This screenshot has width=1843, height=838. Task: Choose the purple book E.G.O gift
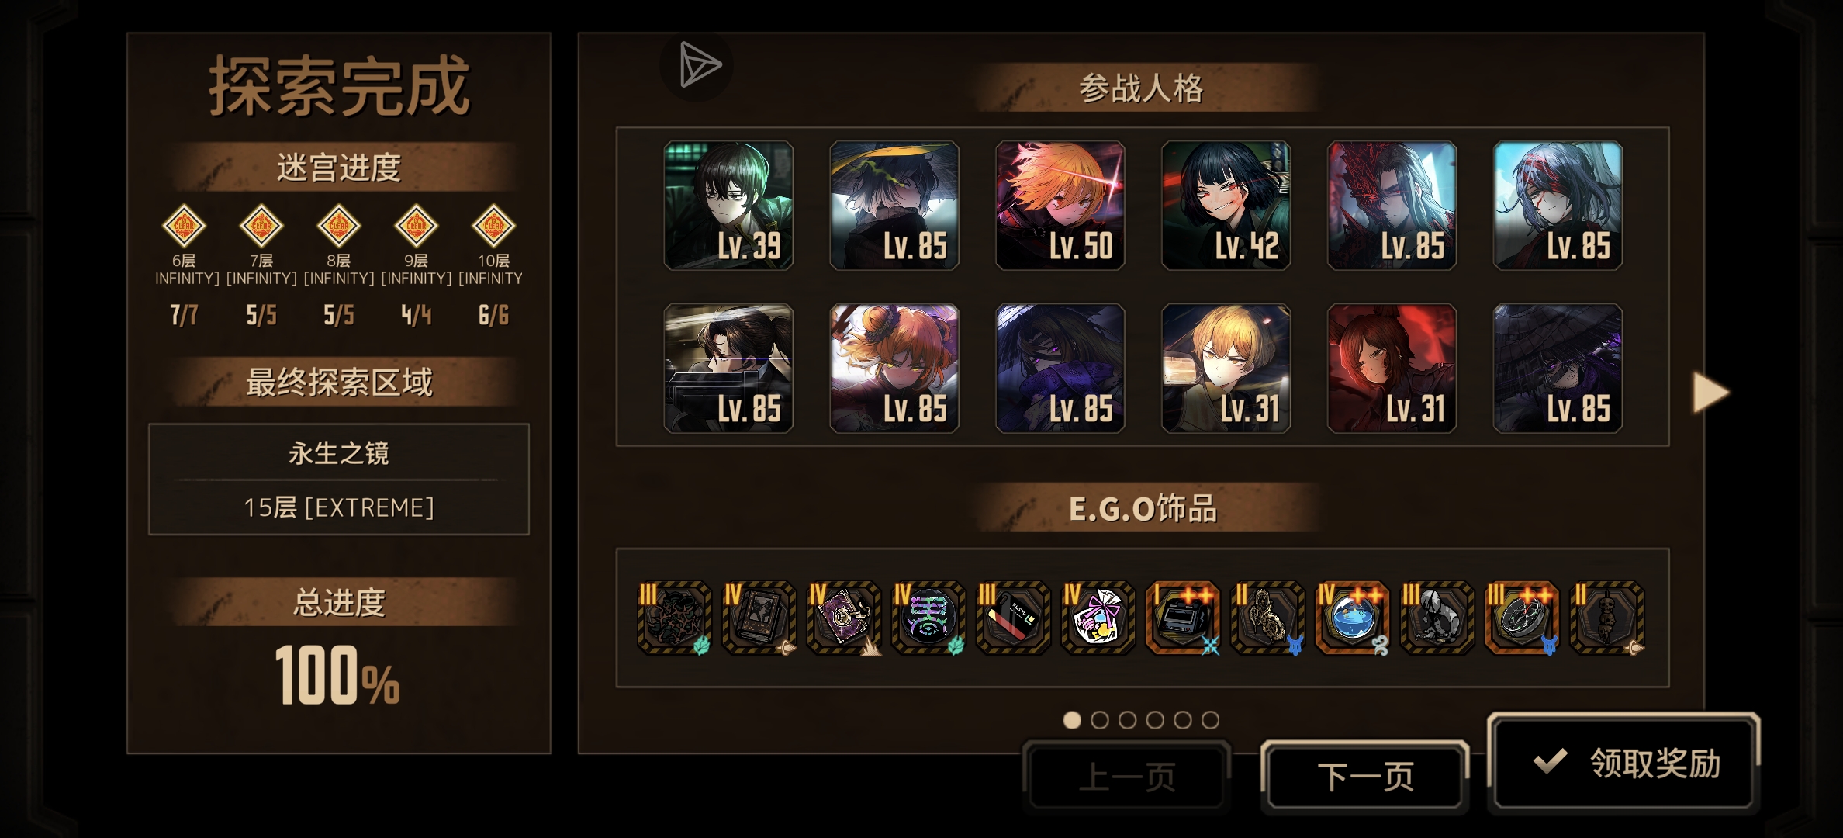pyautogui.click(x=843, y=618)
